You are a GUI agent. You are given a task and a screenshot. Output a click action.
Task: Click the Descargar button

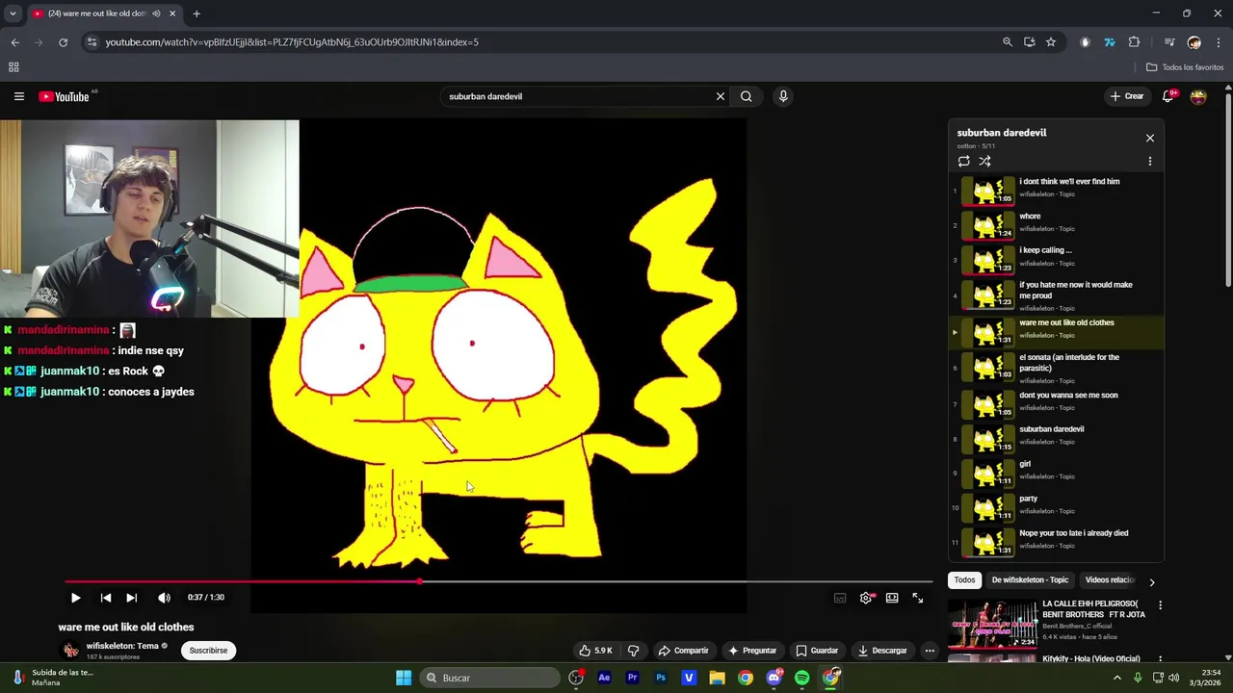coord(882,651)
